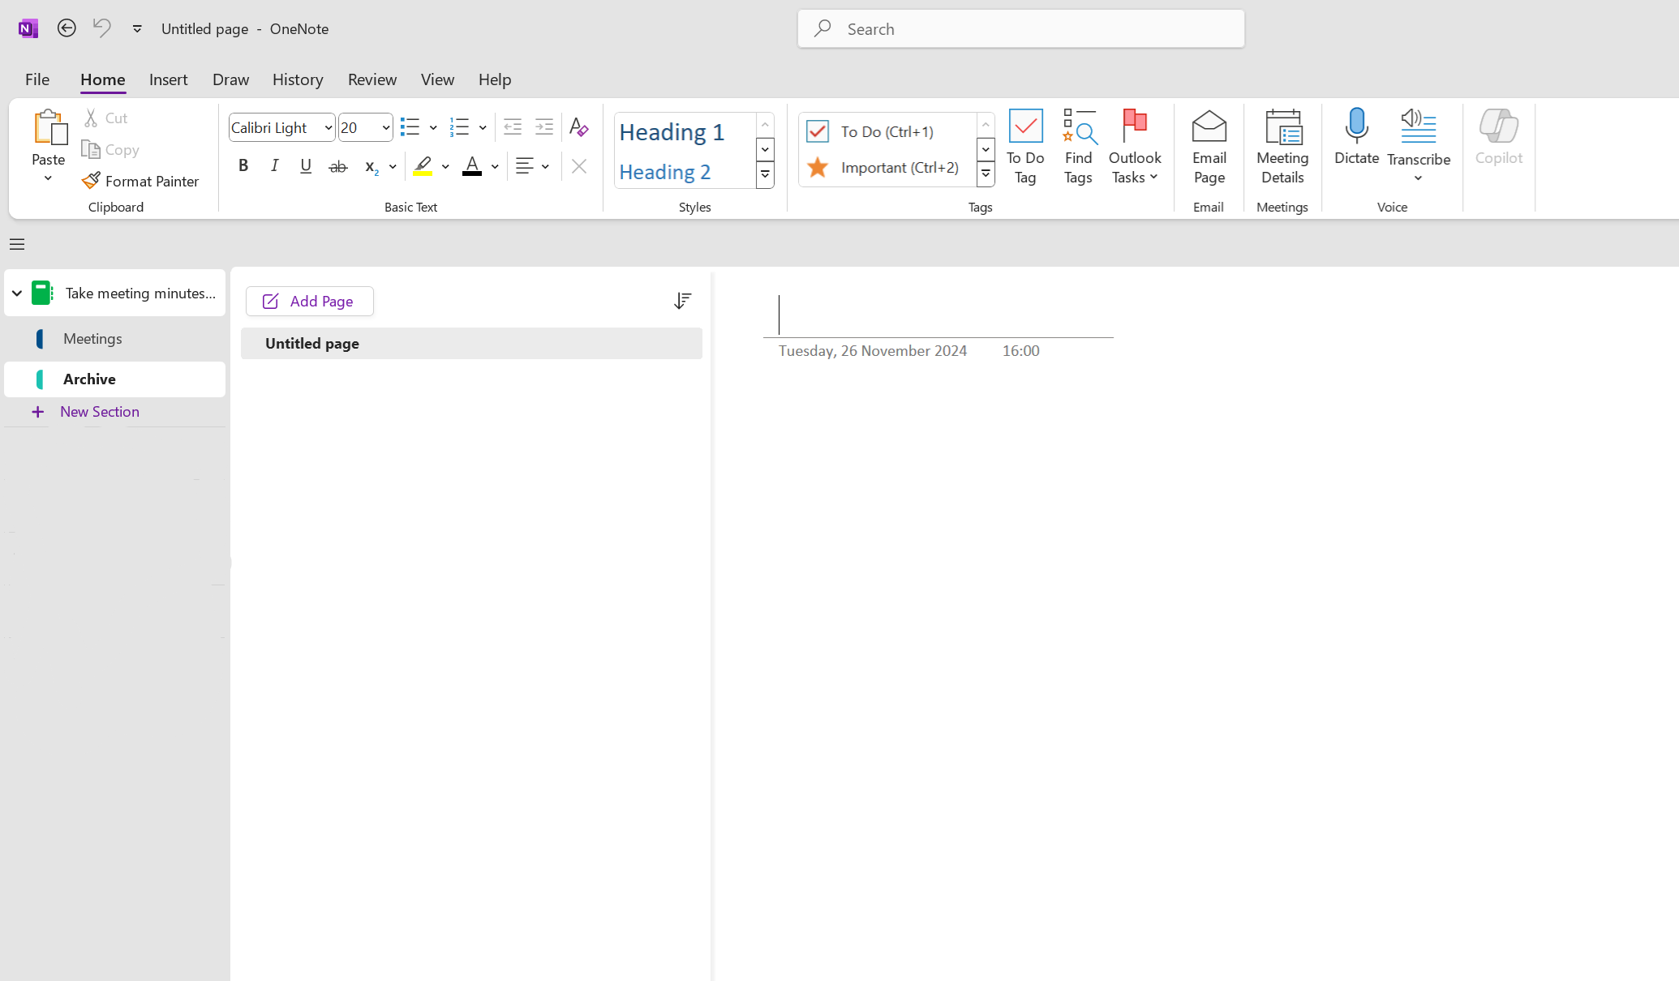
Task: Toggle Bold formatting
Action: pos(243,165)
